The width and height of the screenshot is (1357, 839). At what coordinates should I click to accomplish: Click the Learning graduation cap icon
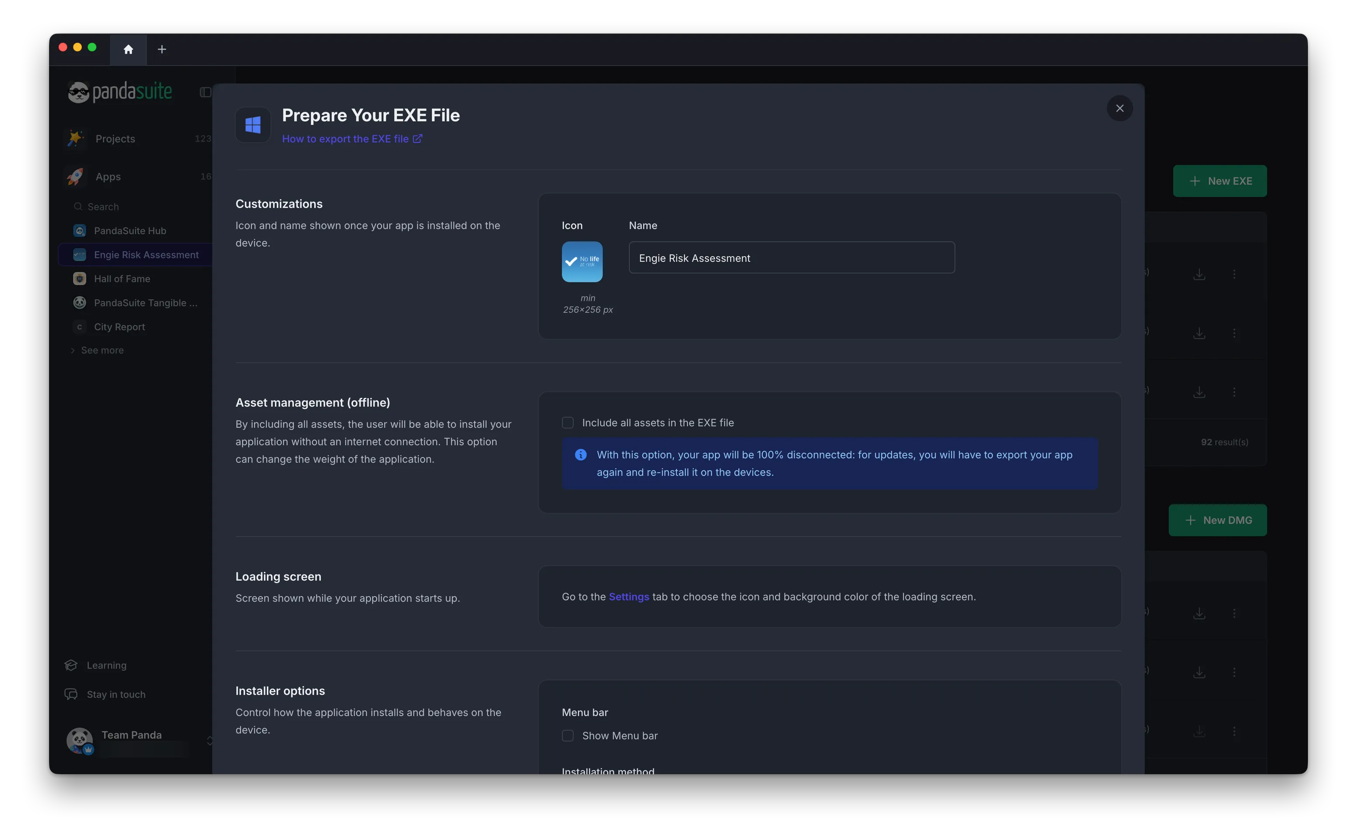coord(71,665)
